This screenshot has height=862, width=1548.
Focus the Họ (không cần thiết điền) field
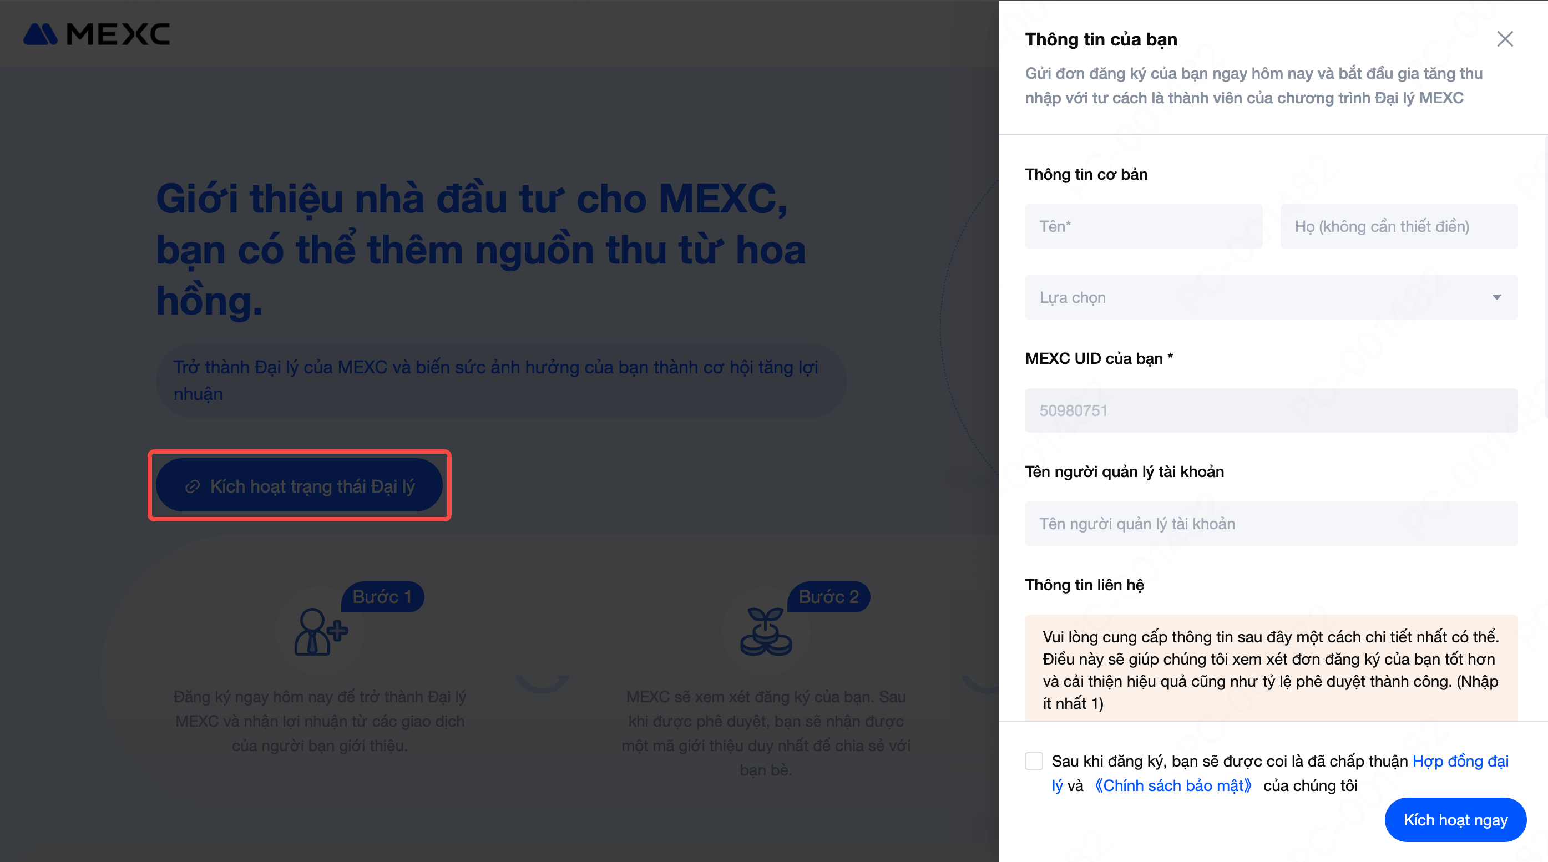[1398, 226]
